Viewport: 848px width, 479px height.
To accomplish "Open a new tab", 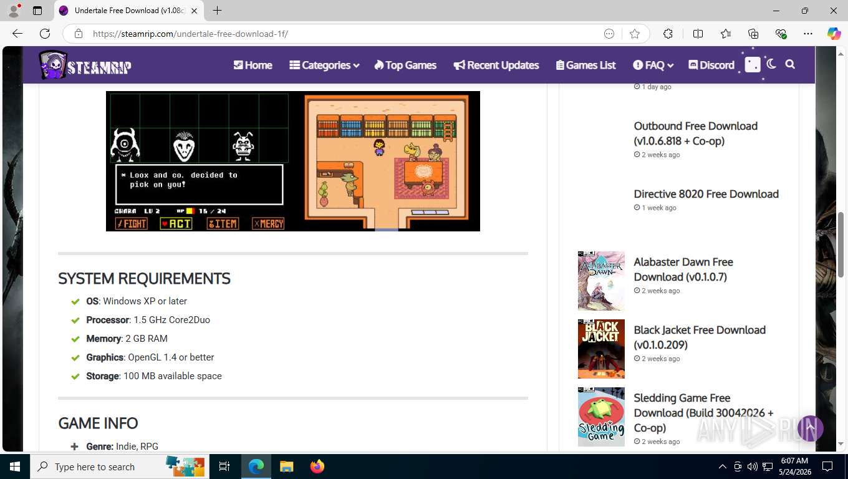I will coord(217,11).
